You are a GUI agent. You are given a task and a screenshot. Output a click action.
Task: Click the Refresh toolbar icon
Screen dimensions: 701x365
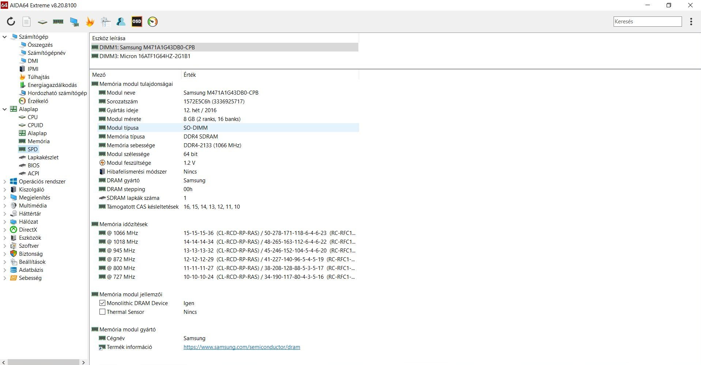11,22
